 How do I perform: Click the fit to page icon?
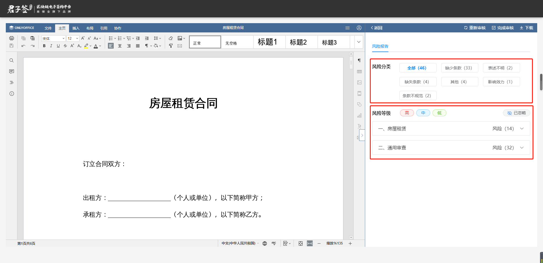[301, 243]
